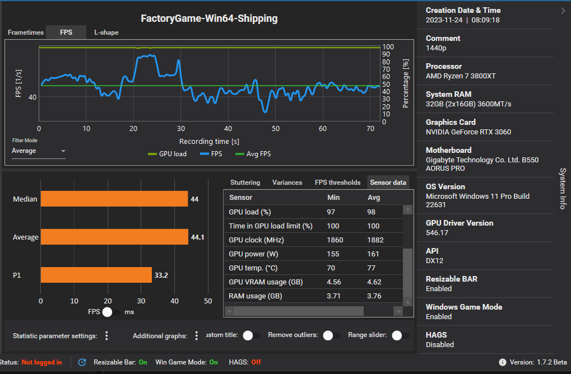Viewport: 571px width, 374px height.
Task: Open Statistic parameter settings three-dot menu
Action: (106, 335)
